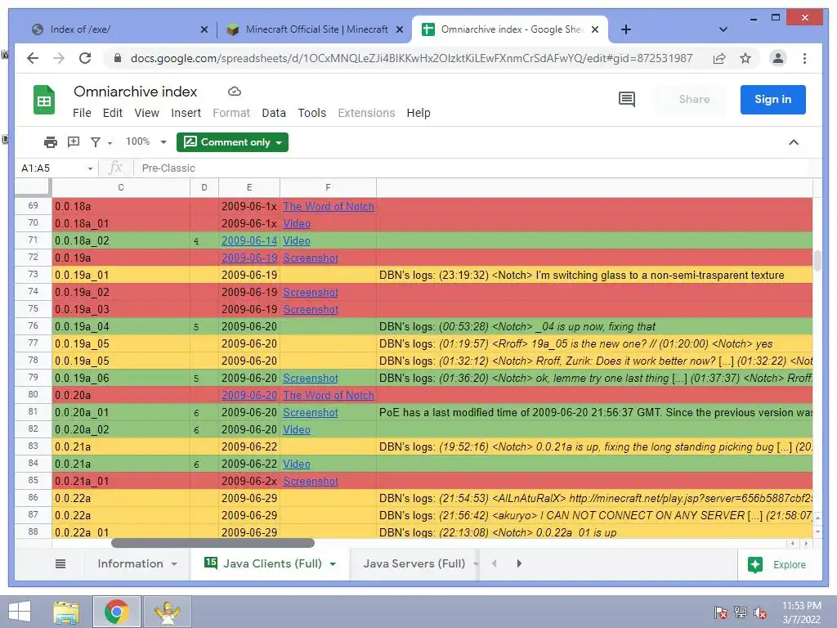Reload the page with the refresh icon
Screen dimensions: 837x628
pyautogui.click(x=85, y=58)
